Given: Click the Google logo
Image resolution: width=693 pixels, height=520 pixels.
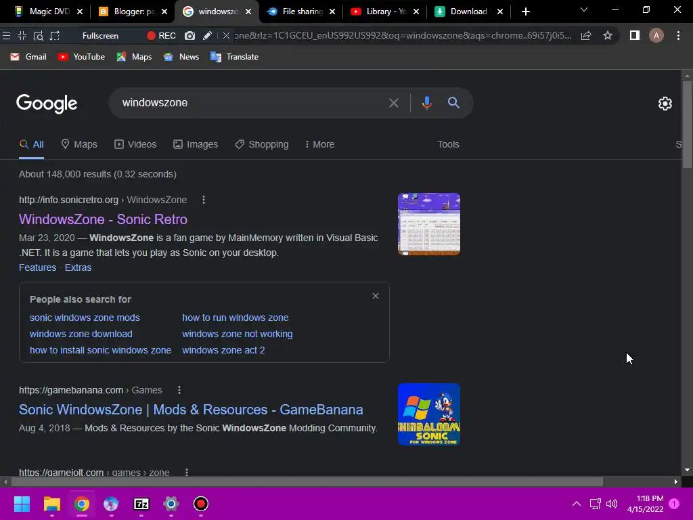Looking at the screenshot, I should pyautogui.click(x=47, y=104).
